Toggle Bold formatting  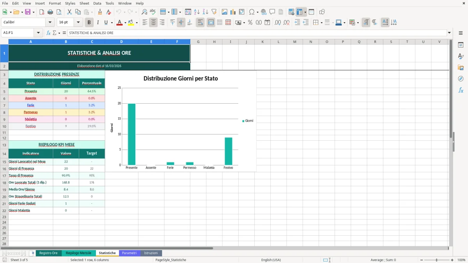89,23
